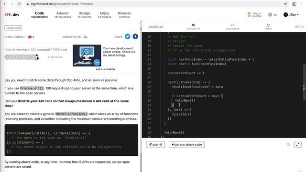
Task: Bookmark this page with the star icon
Action: point(285,4)
